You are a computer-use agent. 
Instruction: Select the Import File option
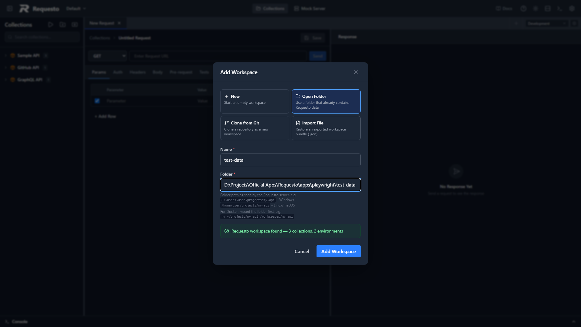click(326, 128)
